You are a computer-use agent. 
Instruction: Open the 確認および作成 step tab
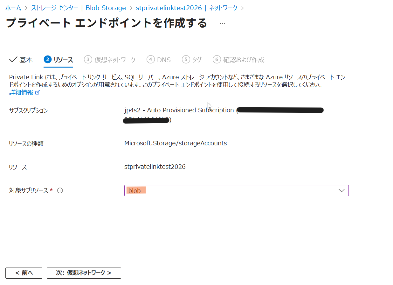(238, 60)
